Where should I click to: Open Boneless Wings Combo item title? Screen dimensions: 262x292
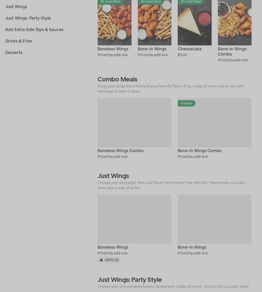(x=121, y=151)
